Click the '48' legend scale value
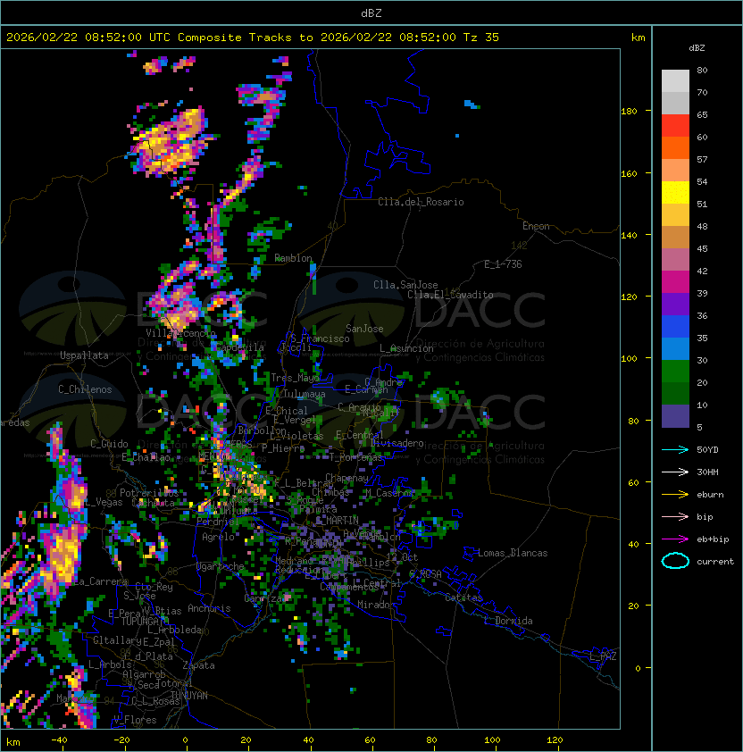The image size is (743, 752). (x=702, y=226)
